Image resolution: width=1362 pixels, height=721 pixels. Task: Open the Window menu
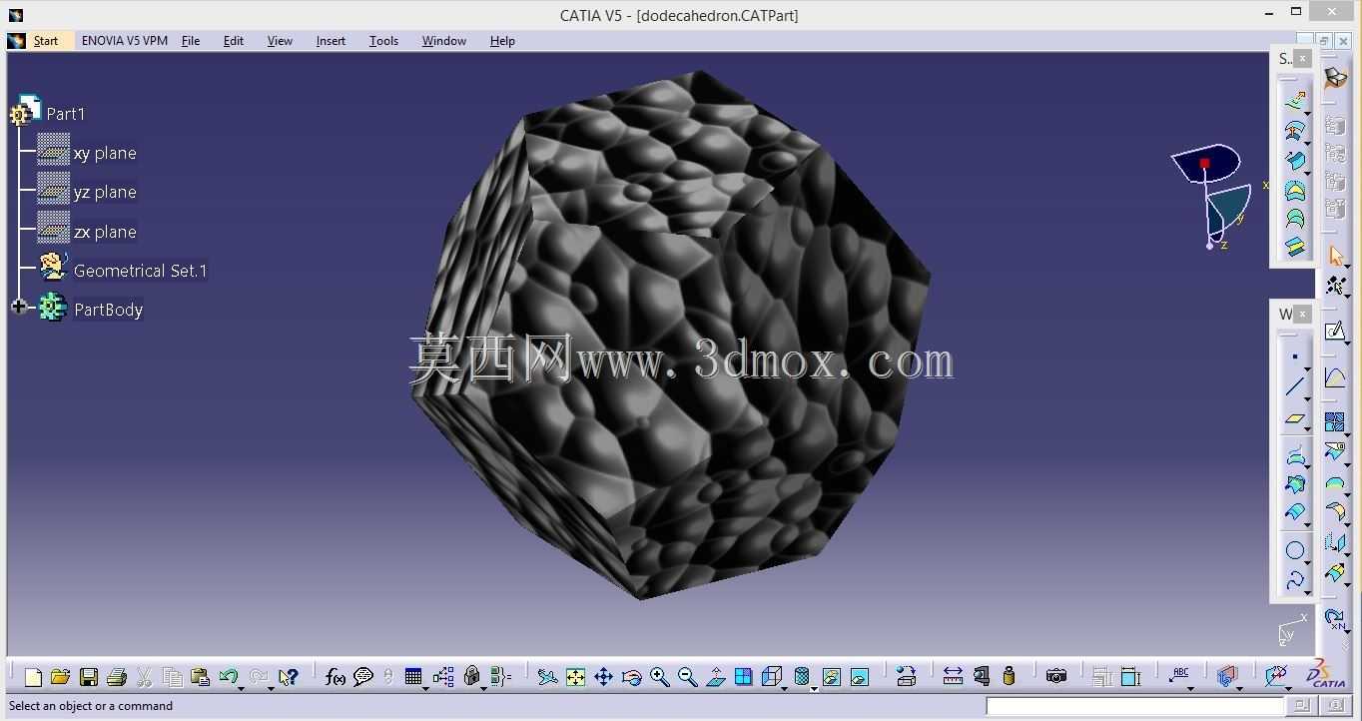pos(444,41)
